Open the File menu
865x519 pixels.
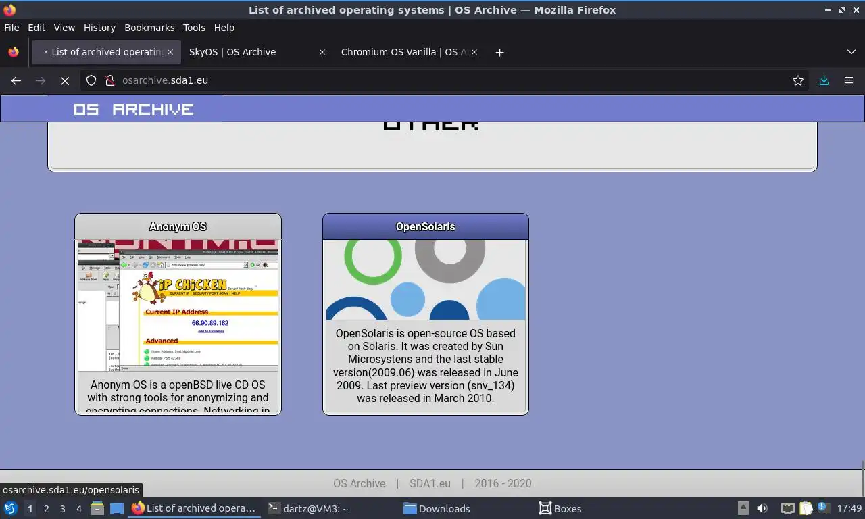coord(11,28)
